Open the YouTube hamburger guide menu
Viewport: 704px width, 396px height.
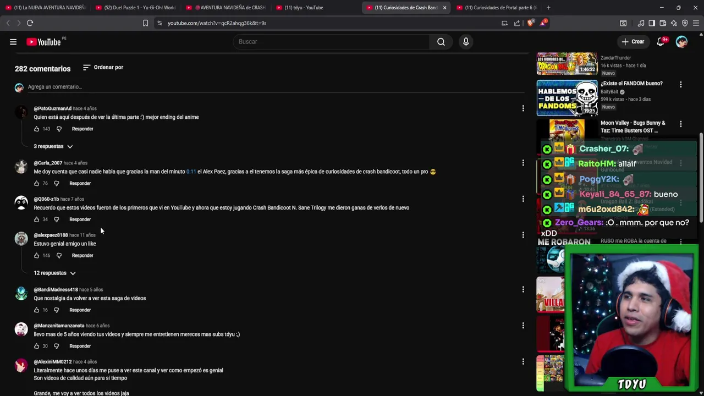13,42
